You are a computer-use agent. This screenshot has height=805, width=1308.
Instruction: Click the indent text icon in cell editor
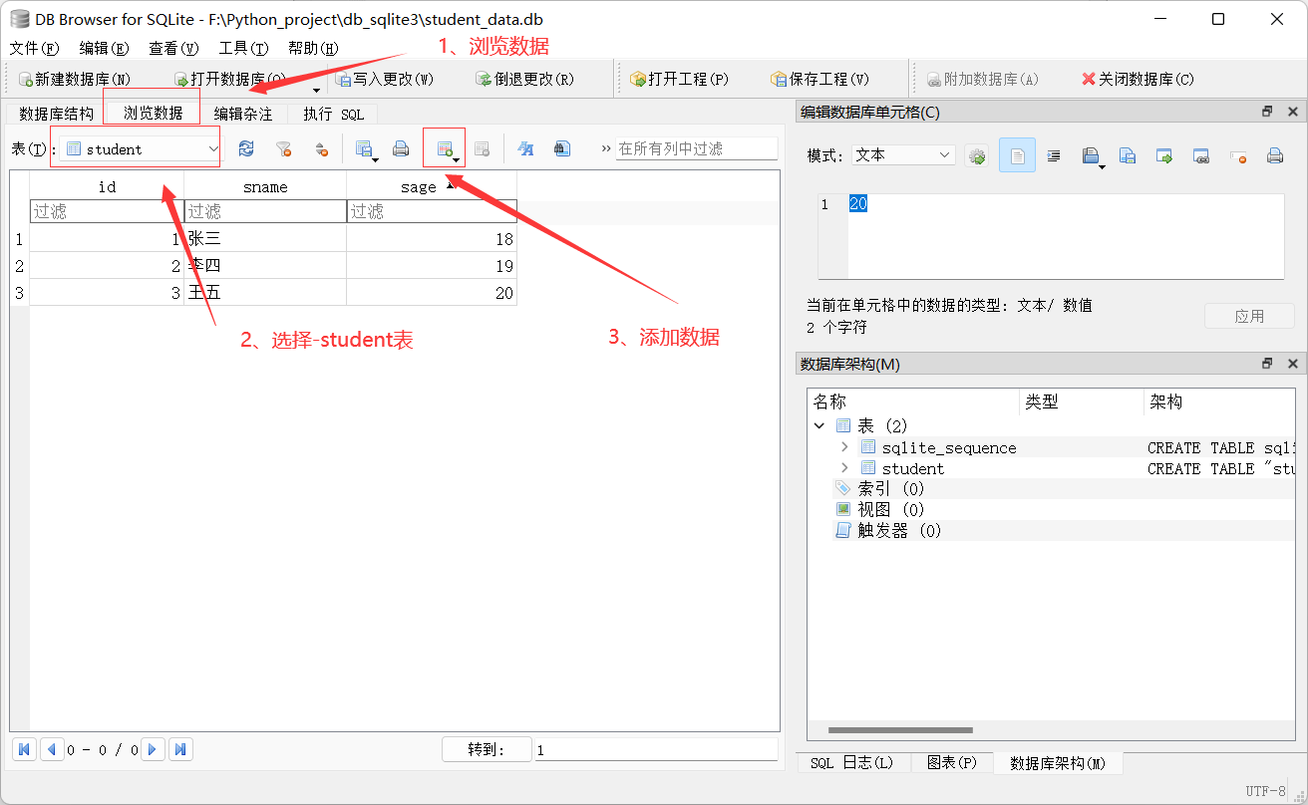(1053, 155)
